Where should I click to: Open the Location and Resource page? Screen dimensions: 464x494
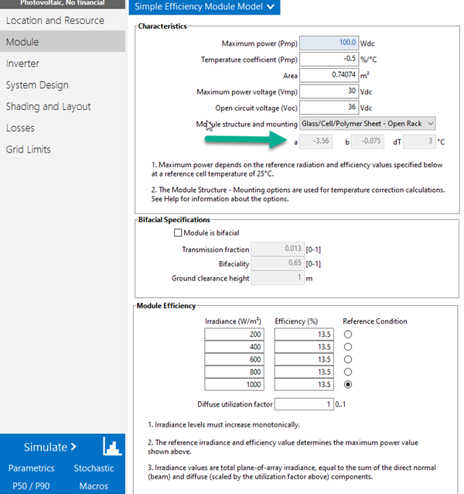pyautogui.click(x=55, y=20)
